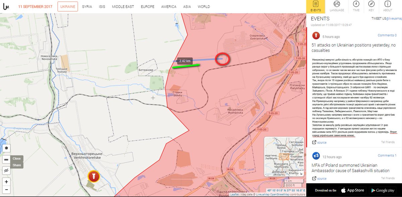Select the WORLD menu item
This screenshot has width=402, height=197.
point(204,6)
